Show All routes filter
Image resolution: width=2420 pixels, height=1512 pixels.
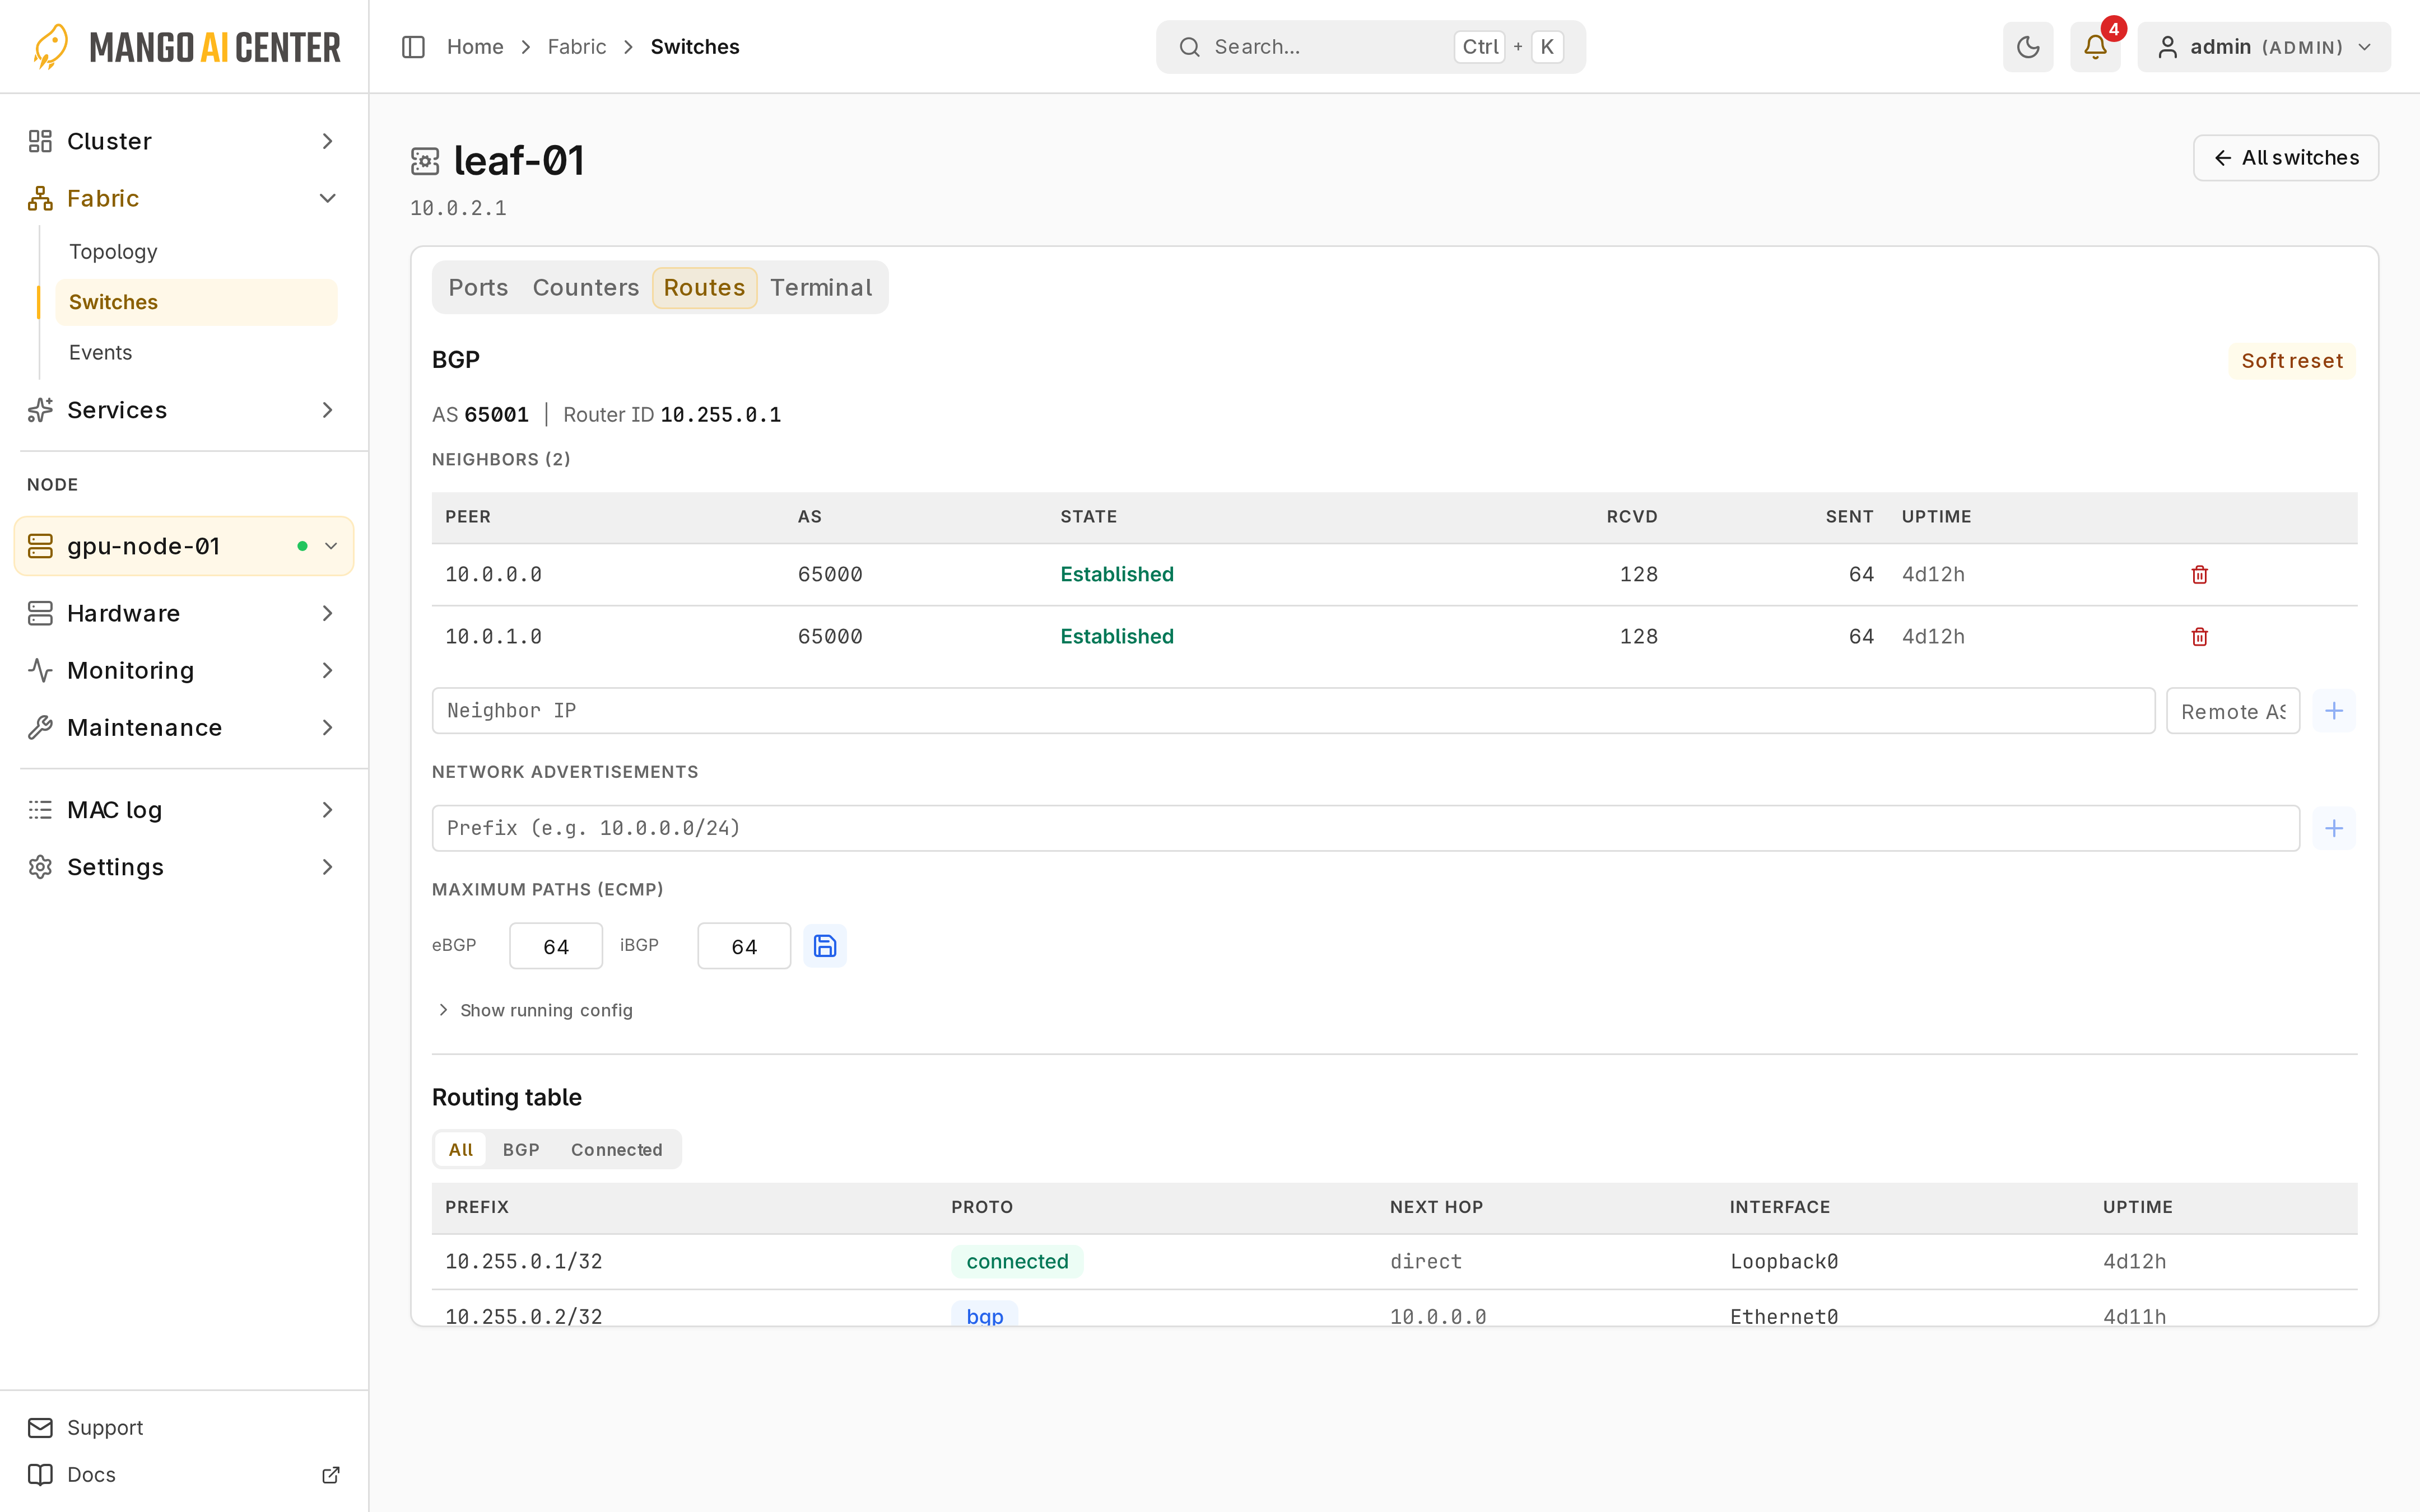point(460,1150)
